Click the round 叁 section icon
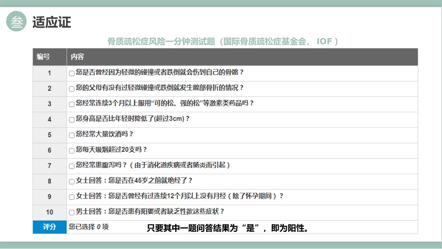442x249 pixels. tap(16, 21)
